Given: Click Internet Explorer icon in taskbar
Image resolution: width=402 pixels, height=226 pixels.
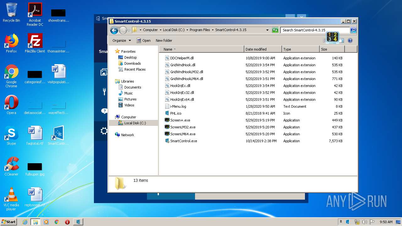Looking at the screenshot, I should coord(25,222).
